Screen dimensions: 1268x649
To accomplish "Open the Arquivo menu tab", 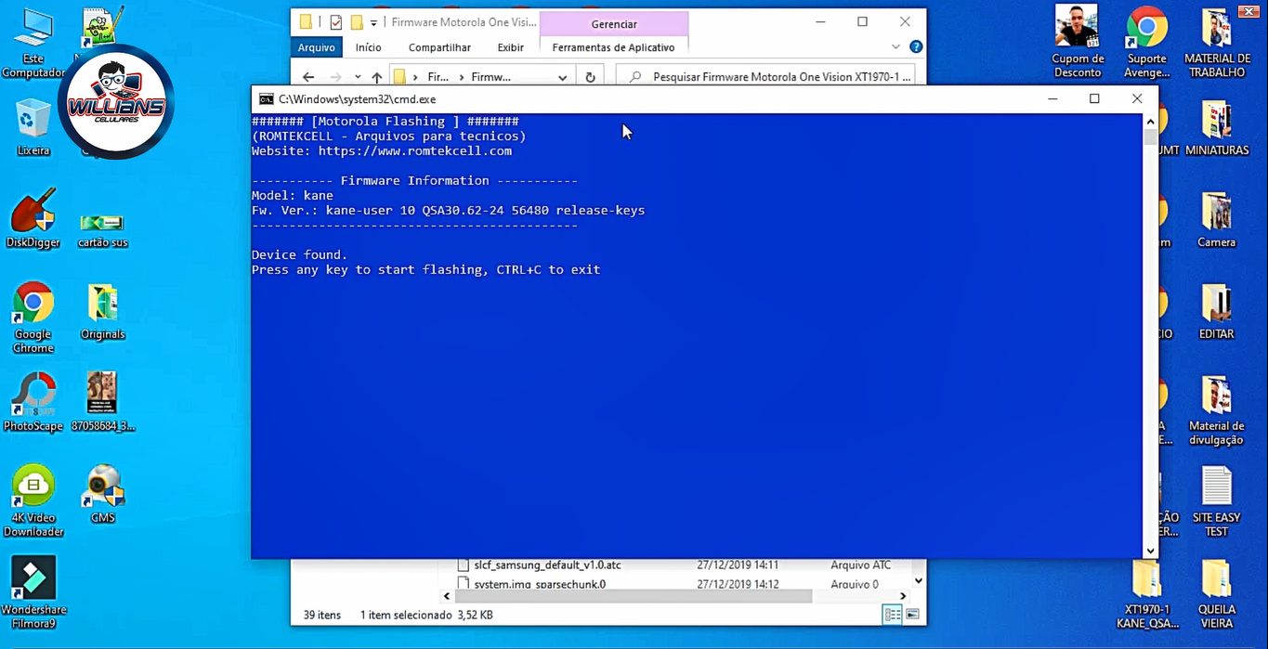I will pos(316,47).
